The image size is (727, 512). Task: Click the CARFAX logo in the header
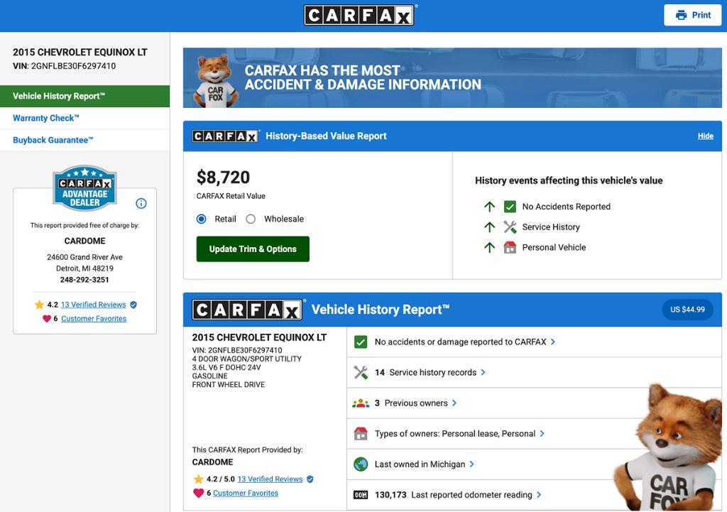pos(359,15)
